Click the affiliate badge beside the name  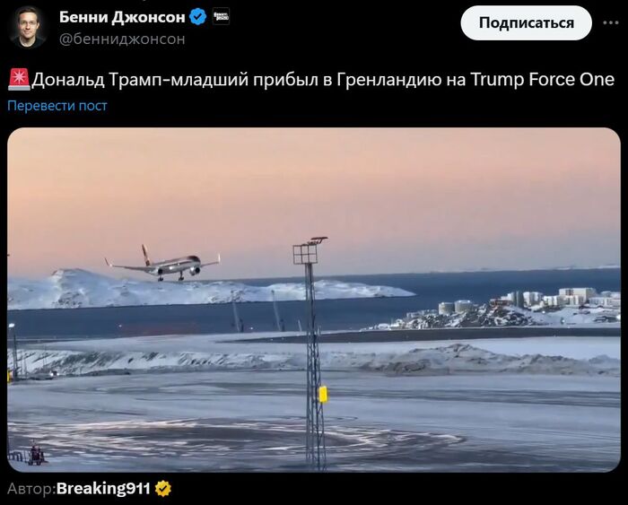tap(221, 16)
